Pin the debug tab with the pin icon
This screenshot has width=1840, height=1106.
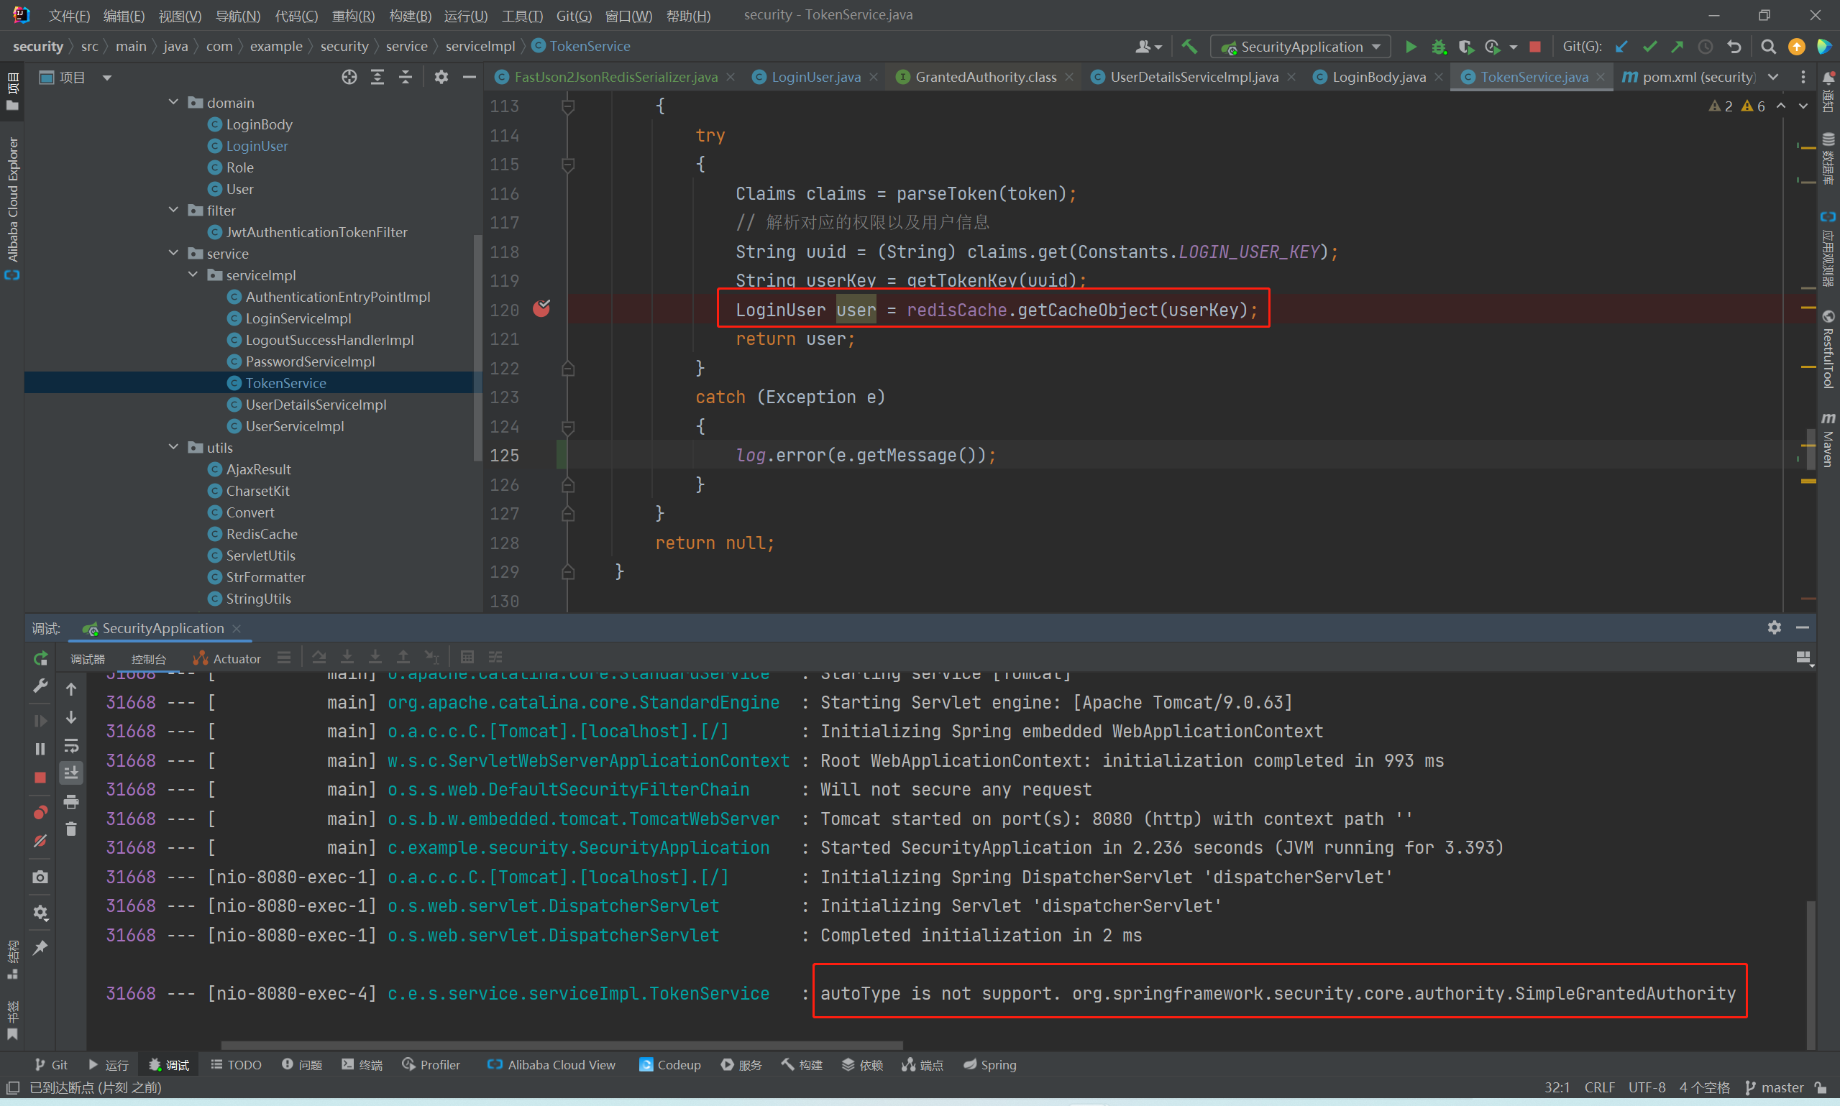click(40, 947)
